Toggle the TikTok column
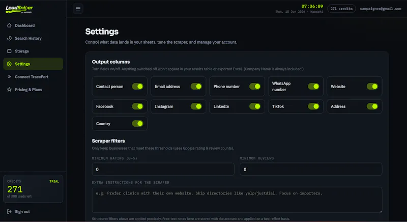This screenshot has width=407, height=222. [313, 106]
